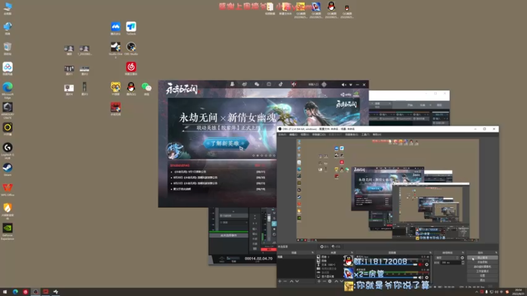The height and width of the screenshot is (296, 527).
Task: Open OBS scene transition type dropdown
Action: [x=447, y=258]
